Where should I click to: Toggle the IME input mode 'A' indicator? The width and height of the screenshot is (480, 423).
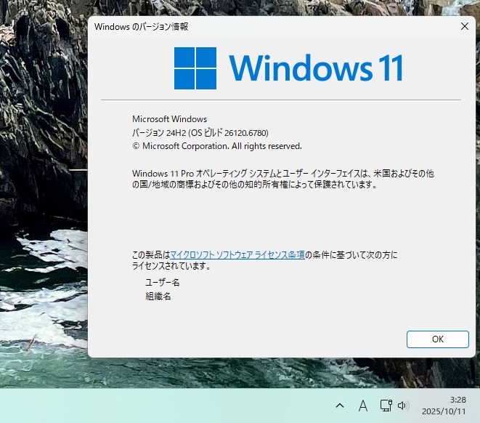pyautogui.click(x=363, y=406)
